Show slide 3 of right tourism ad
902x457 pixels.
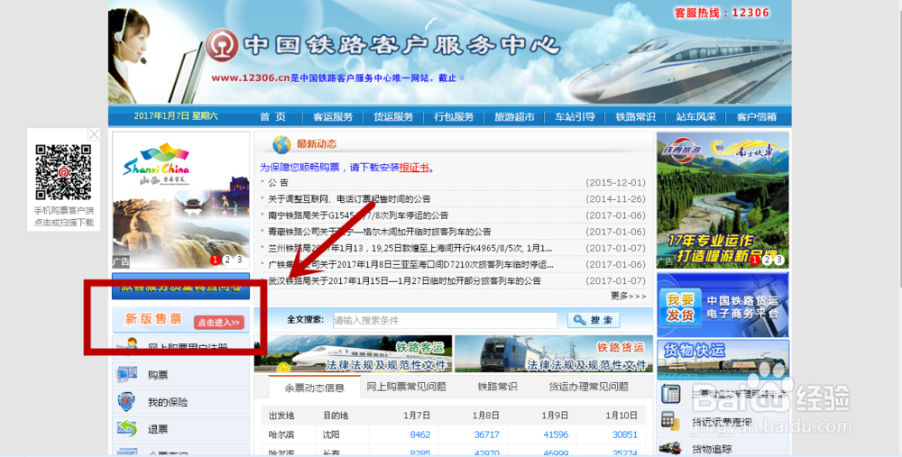[x=779, y=260]
